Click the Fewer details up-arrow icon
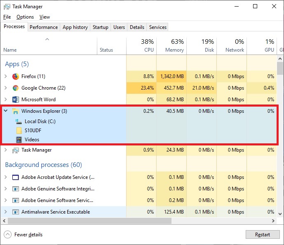 (7, 235)
